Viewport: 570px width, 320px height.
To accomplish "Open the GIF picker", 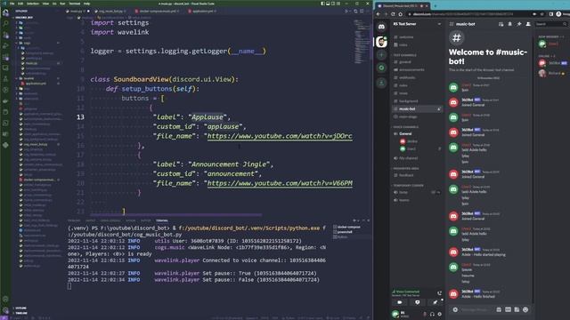I will coord(508,309).
